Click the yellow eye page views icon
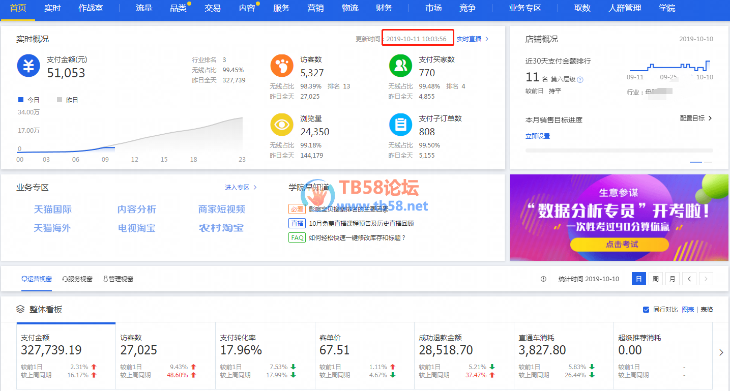 282,125
